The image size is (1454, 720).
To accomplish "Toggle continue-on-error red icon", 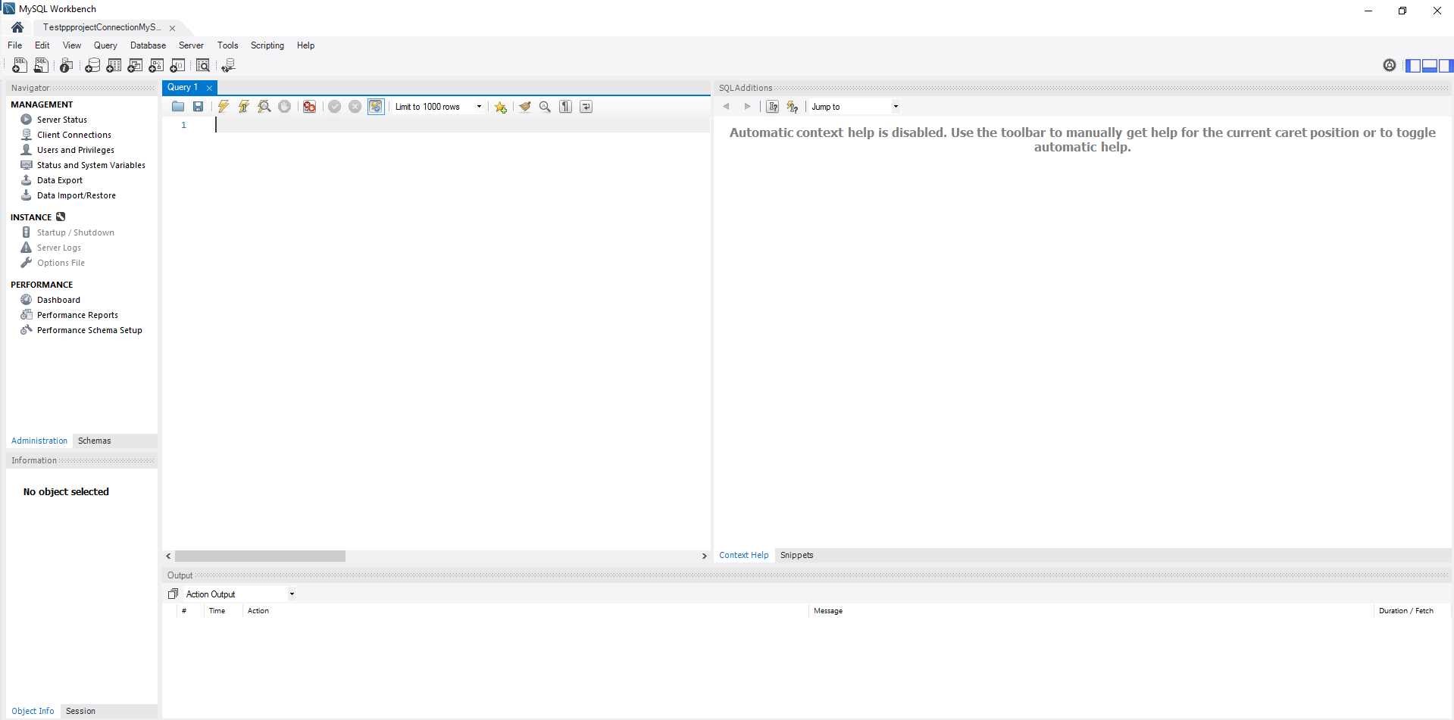I will [309, 107].
